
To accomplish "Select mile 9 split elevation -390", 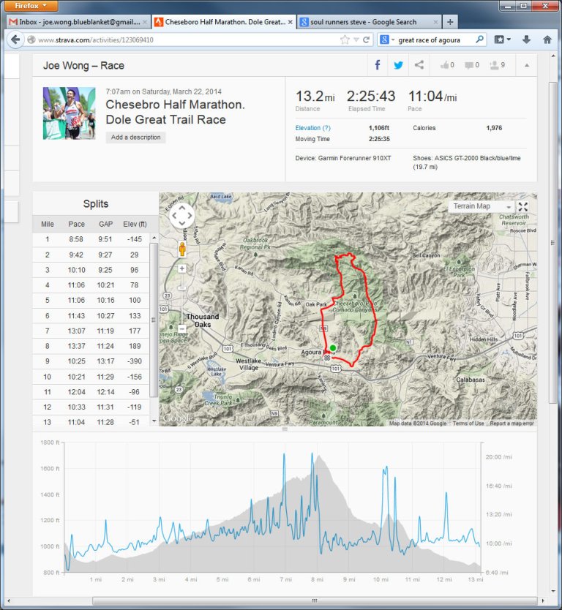I will click(x=134, y=361).
